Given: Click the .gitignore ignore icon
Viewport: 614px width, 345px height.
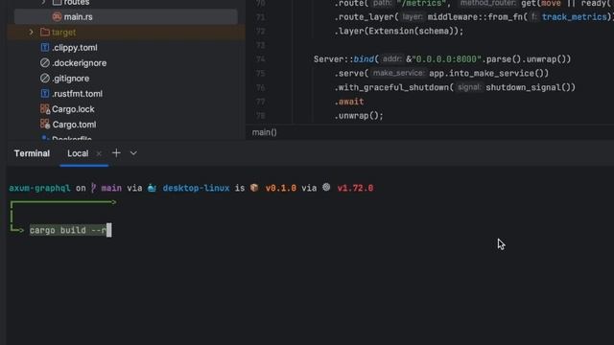Looking at the screenshot, I should [45, 79].
